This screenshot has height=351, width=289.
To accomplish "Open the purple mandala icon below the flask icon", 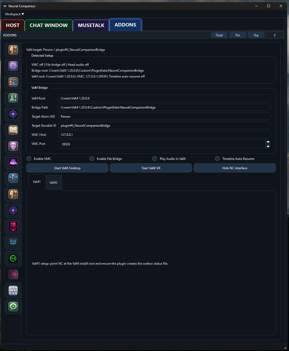I will coord(13,114).
